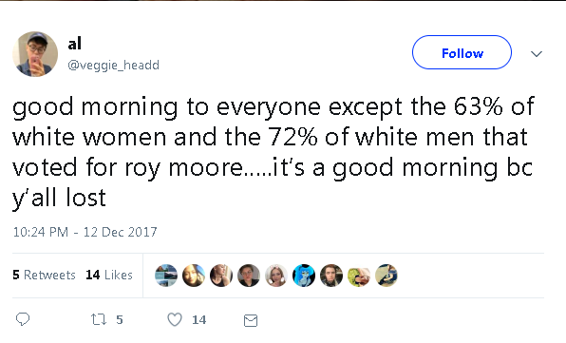Click the reply speech bubble icon
Screen dimensions: 566x343
pos(23,319)
